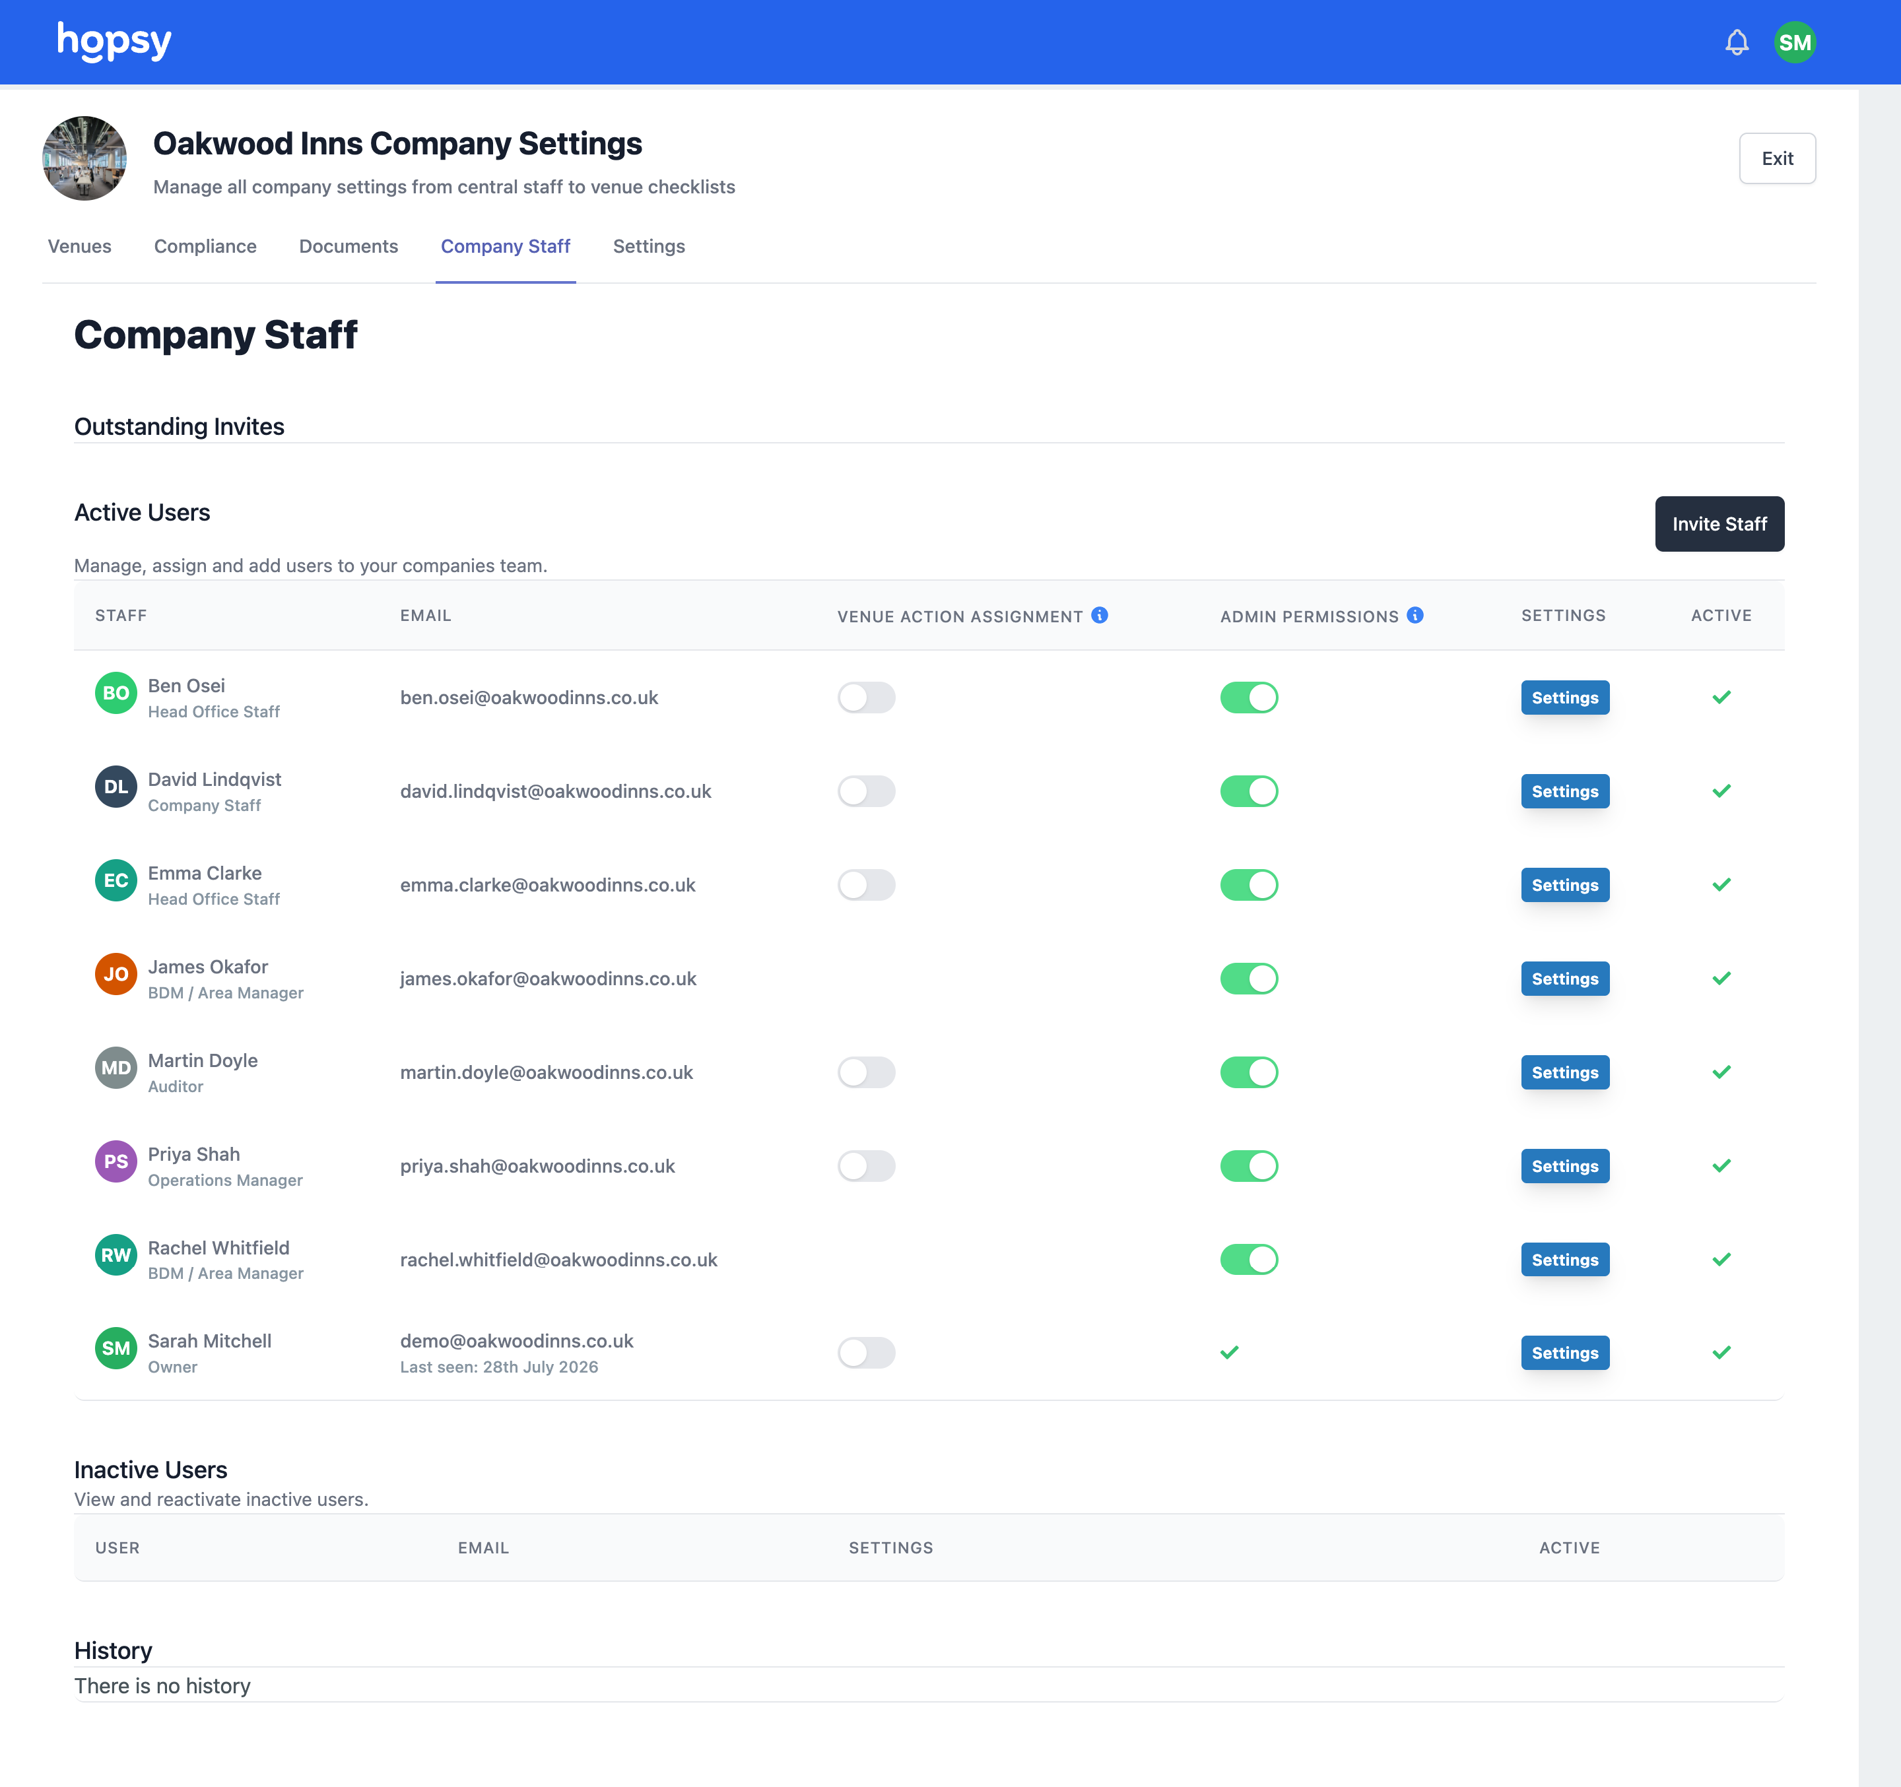
Task: Click Ben Osei's active checkmark
Action: (1721, 697)
